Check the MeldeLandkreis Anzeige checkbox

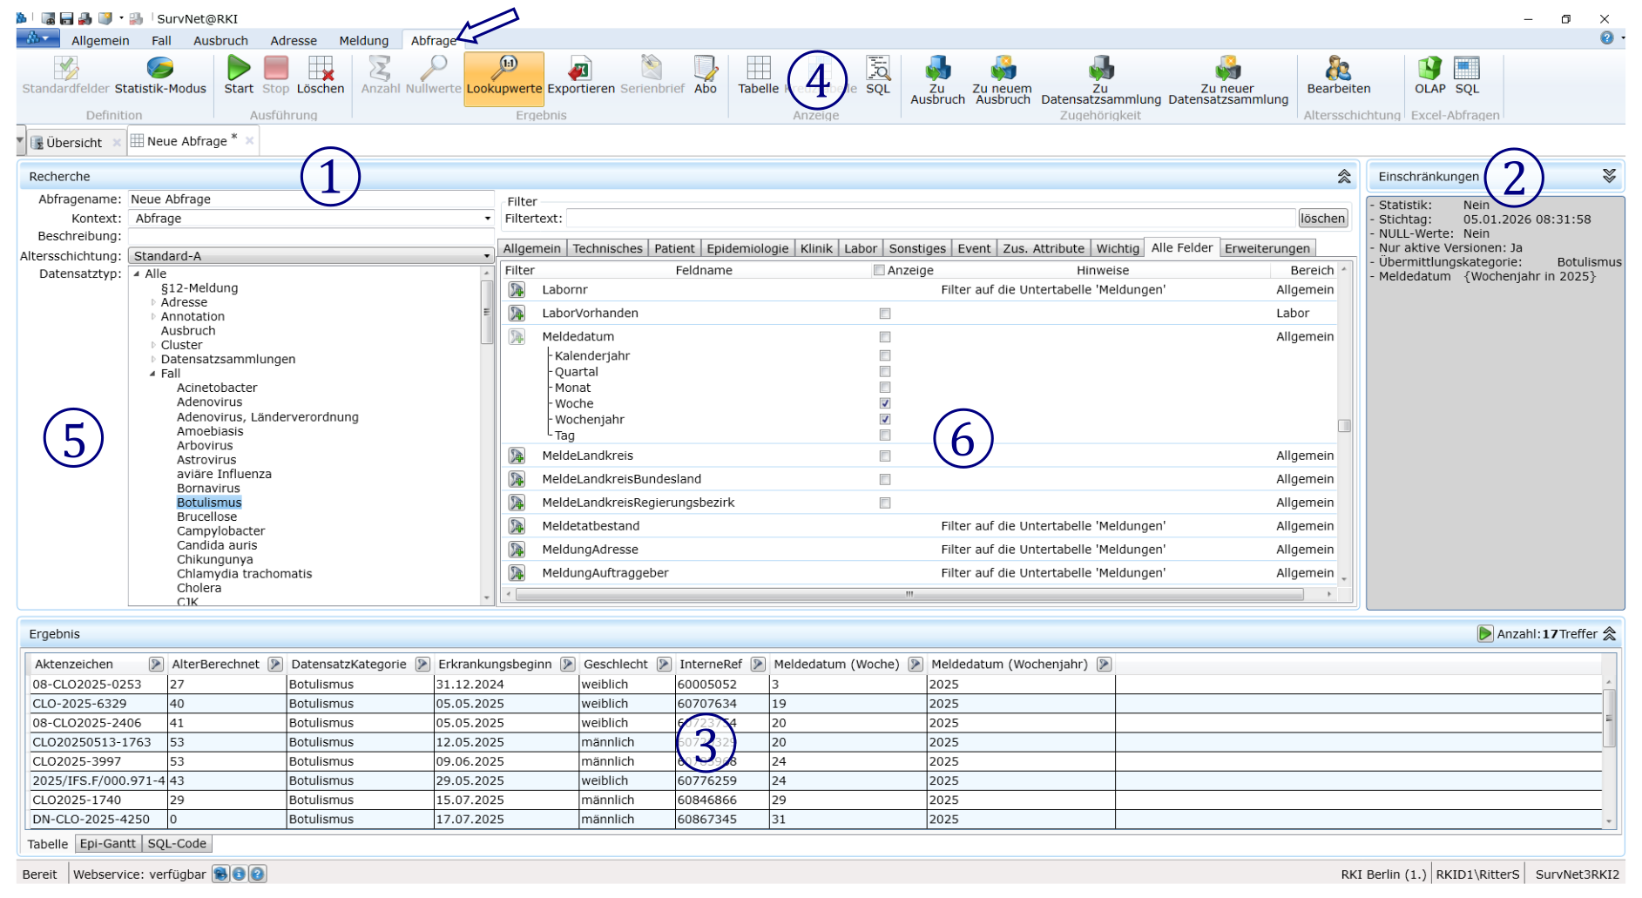[x=885, y=456]
